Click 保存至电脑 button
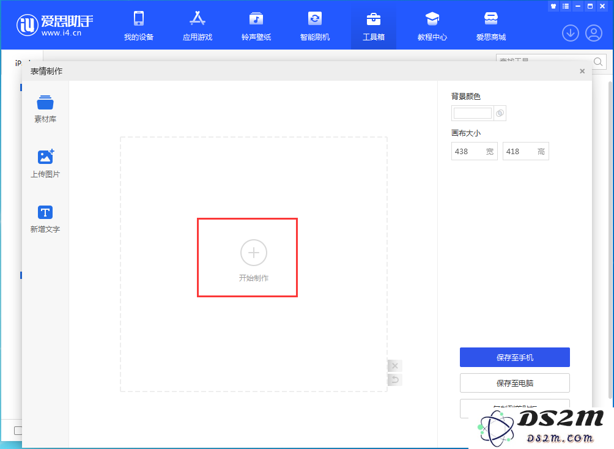 (514, 383)
